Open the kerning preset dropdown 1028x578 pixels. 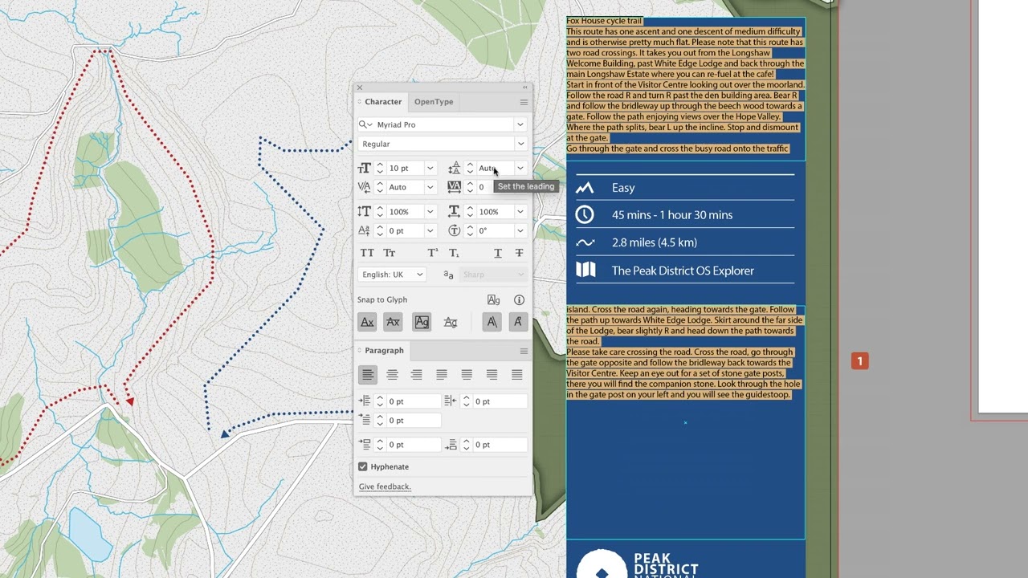click(x=430, y=187)
